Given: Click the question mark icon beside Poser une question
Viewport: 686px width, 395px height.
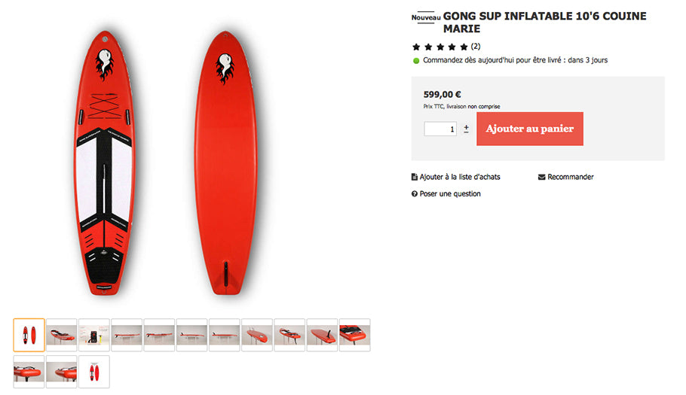Looking at the screenshot, I should click(x=414, y=194).
